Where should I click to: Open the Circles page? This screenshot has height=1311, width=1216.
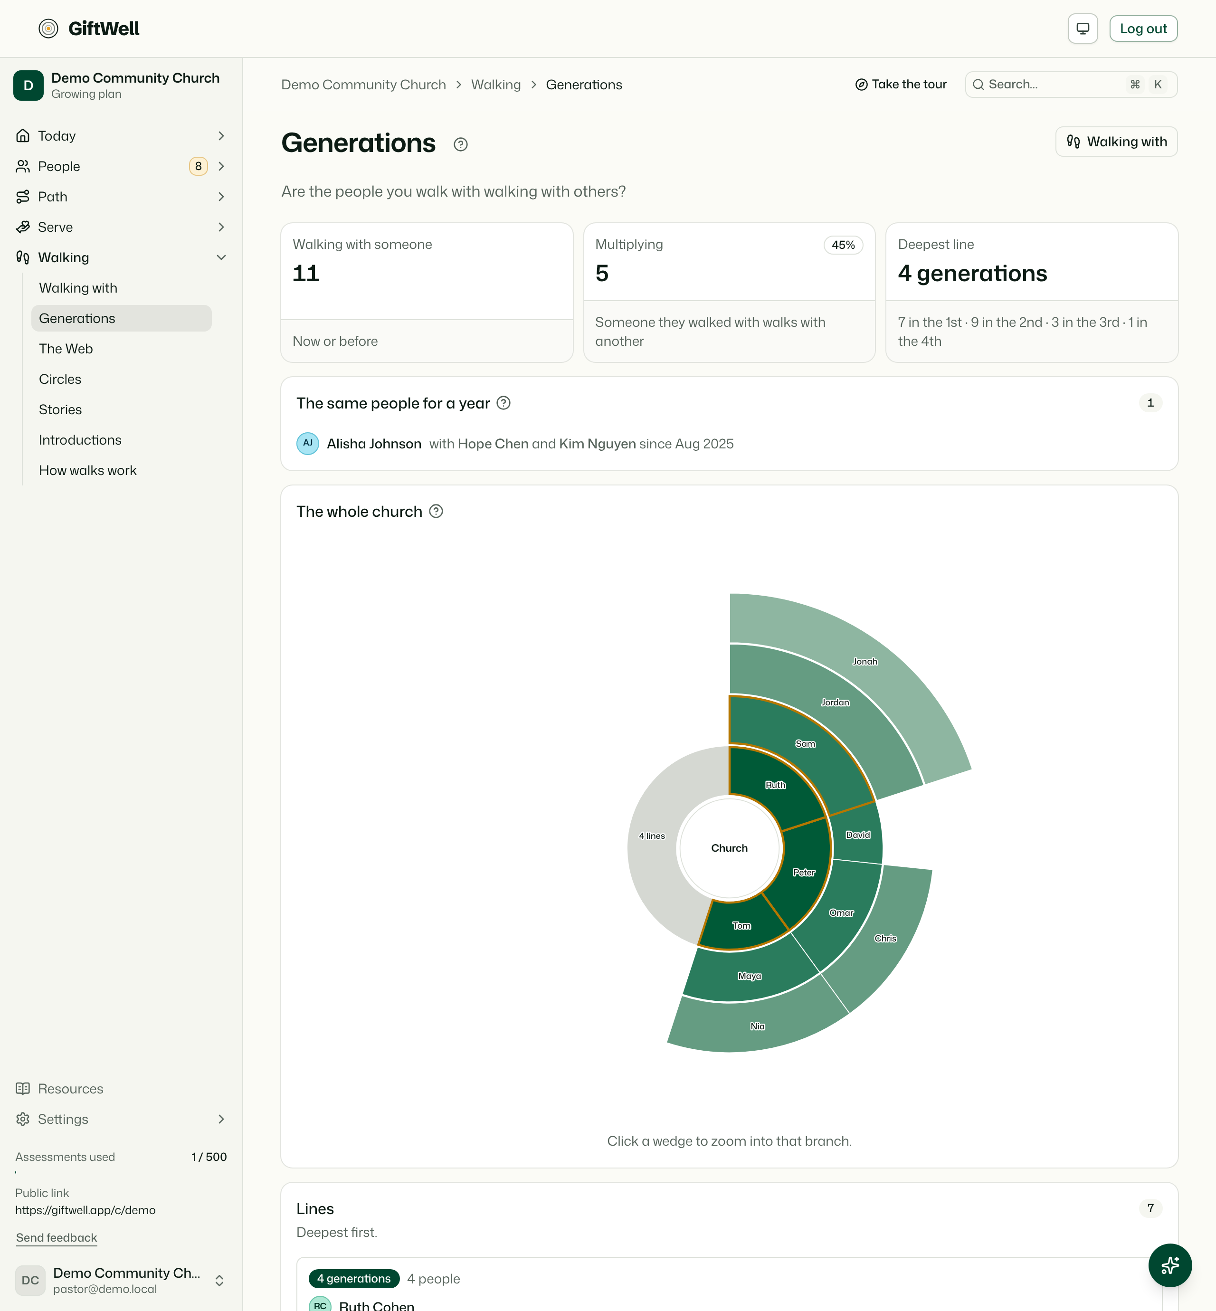(122, 379)
